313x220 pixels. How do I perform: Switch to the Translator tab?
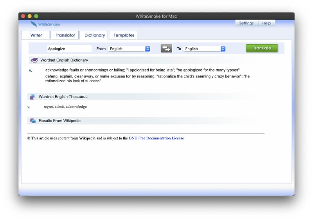tap(65, 35)
